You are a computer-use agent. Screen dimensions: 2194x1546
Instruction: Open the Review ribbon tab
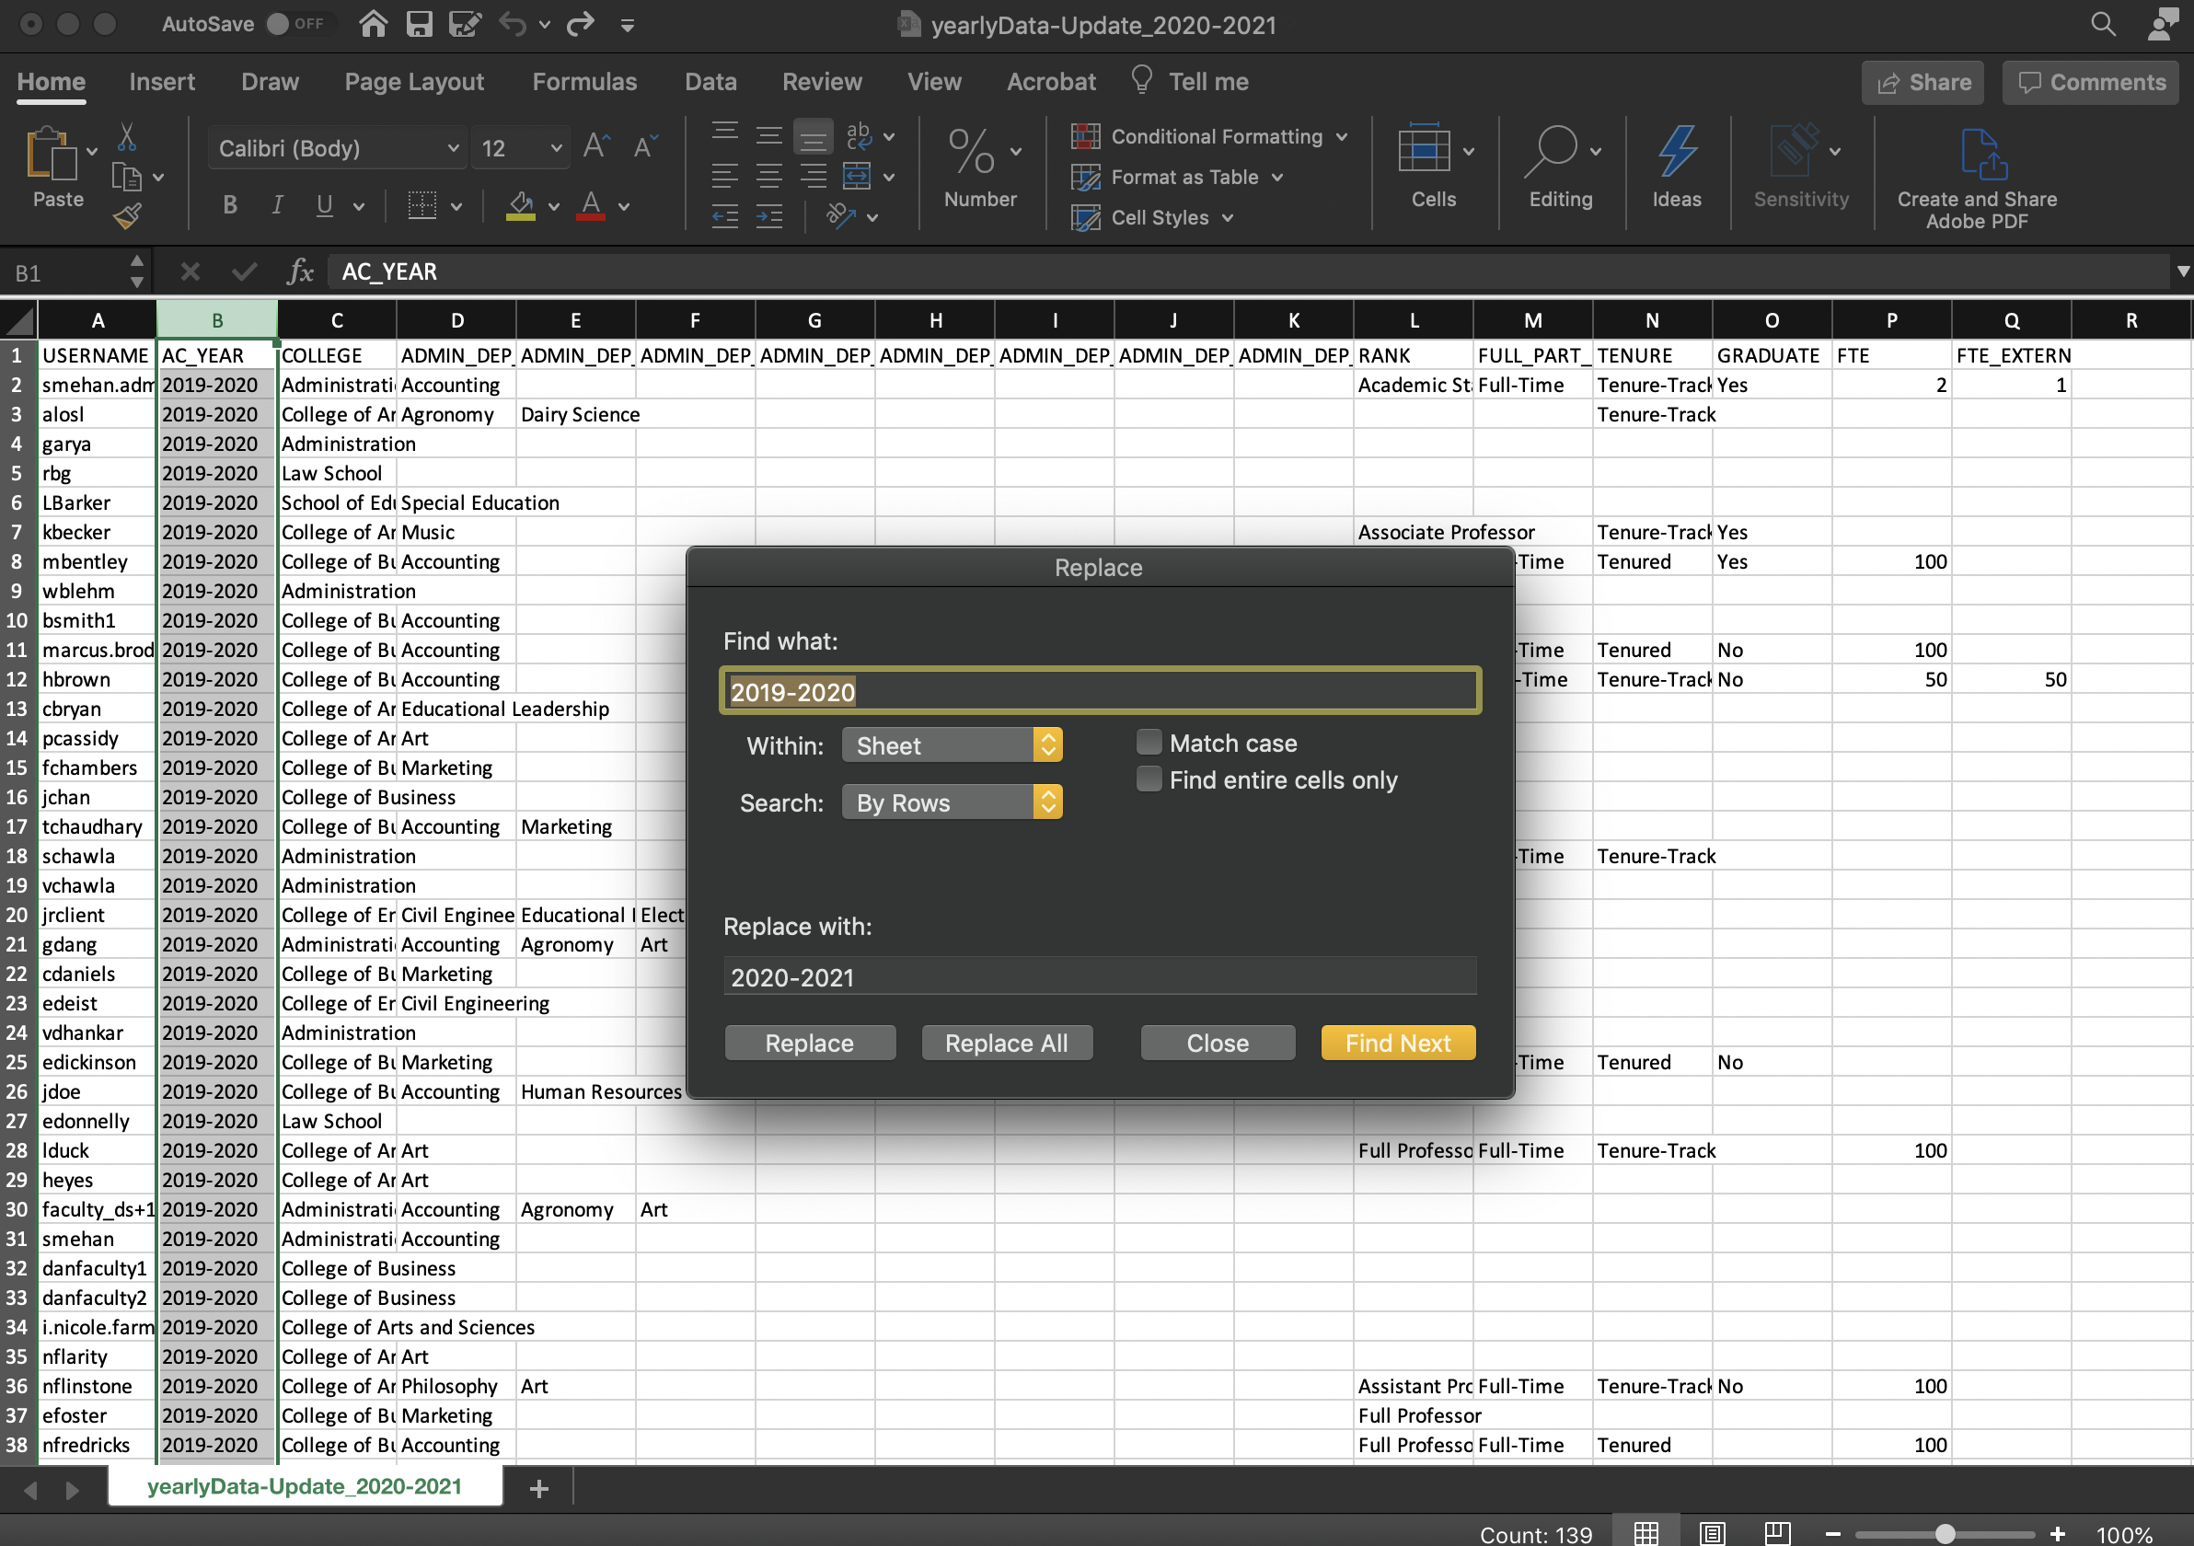[822, 82]
